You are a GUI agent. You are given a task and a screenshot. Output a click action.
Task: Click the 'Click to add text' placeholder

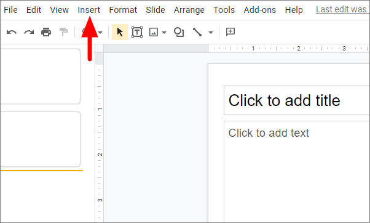[297, 171]
